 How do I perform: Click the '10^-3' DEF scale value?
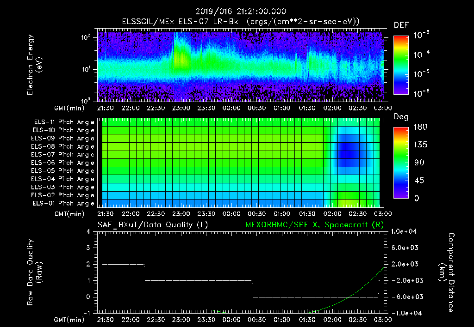coord(421,35)
